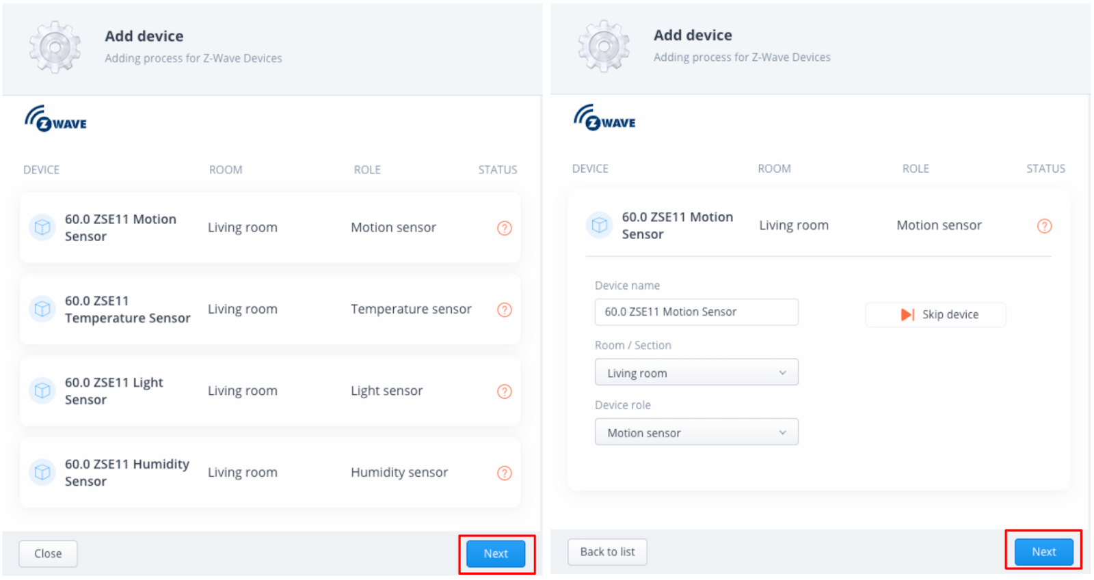Screen dimensions: 1094x580
Task: Click ROOM column header in left panel
Action: pyautogui.click(x=226, y=169)
